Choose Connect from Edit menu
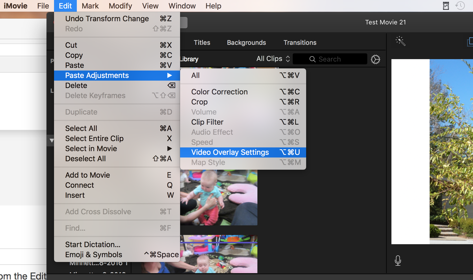The height and width of the screenshot is (280, 473). pyautogui.click(x=117, y=185)
